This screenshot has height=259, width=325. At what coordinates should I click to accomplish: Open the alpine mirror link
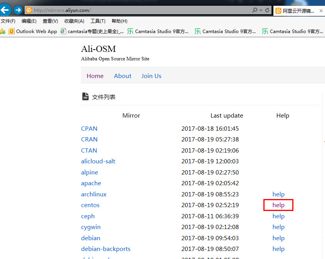click(x=90, y=173)
